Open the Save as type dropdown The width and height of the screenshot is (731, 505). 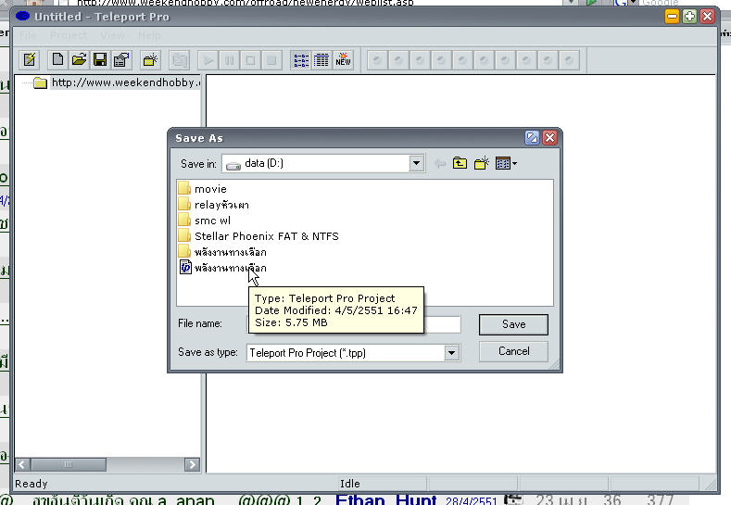pos(451,353)
